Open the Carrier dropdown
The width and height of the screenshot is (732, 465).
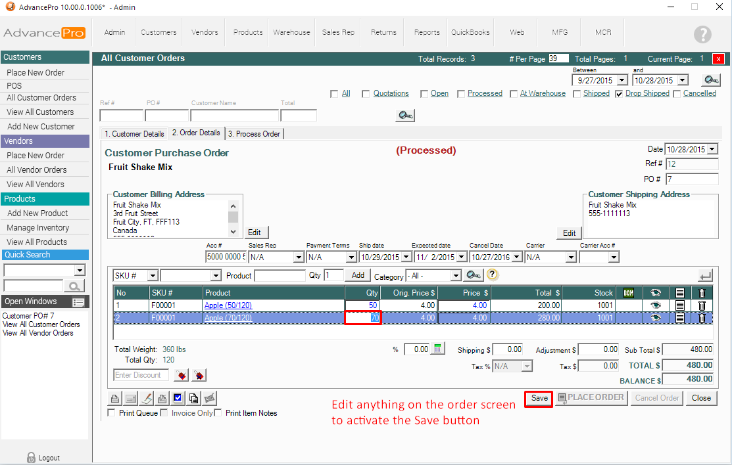(x=570, y=257)
